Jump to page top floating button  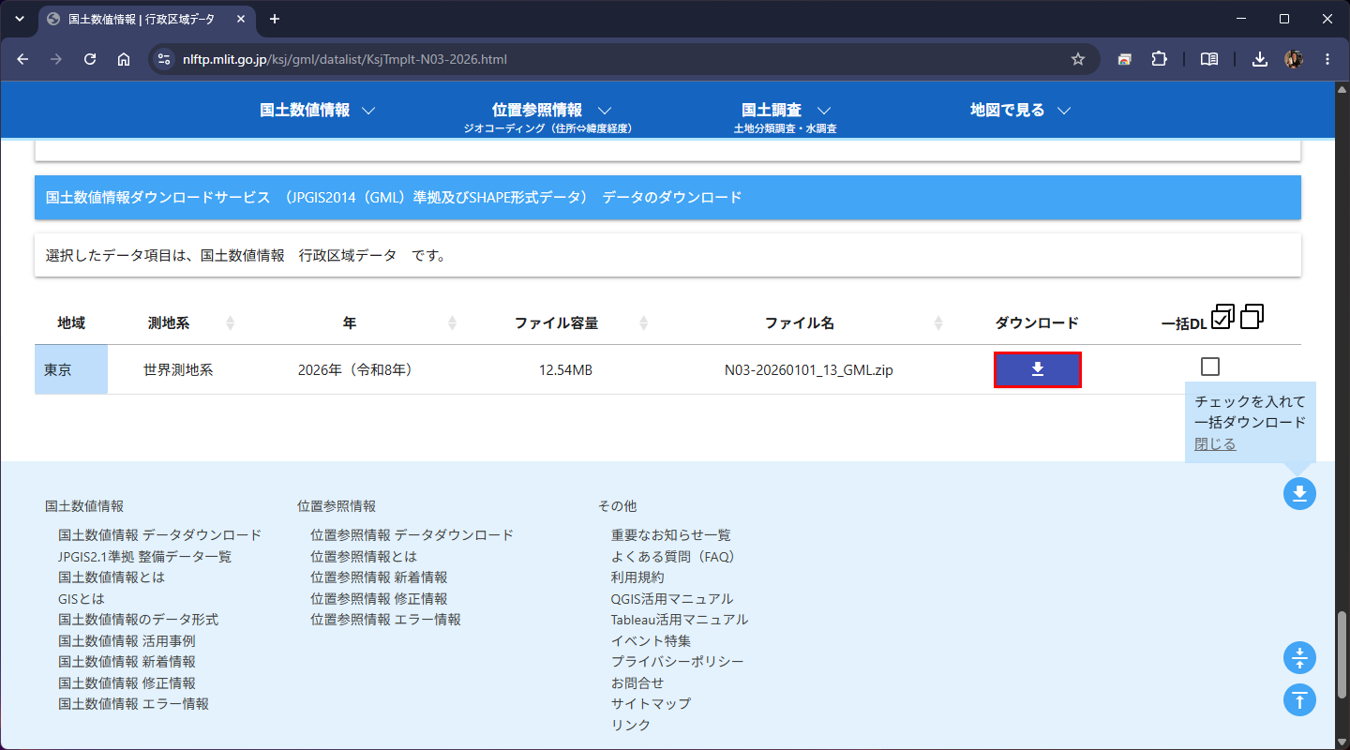(1299, 699)
